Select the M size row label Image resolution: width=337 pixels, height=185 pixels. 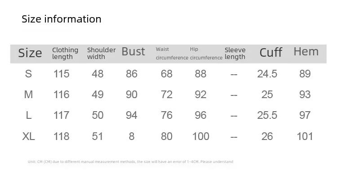pyautogui.click(x=28, y=95)
